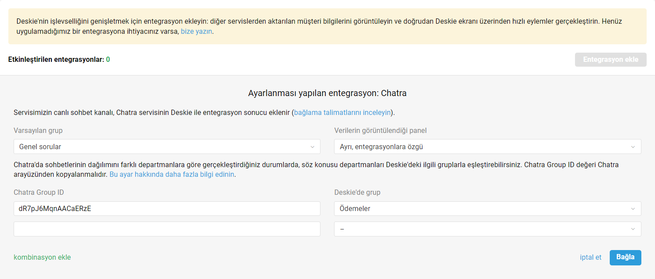Click 'kombinasyon ekle' to add a combination
The image size is (655, 279).
pyautogui.click(x=42, y=258)
